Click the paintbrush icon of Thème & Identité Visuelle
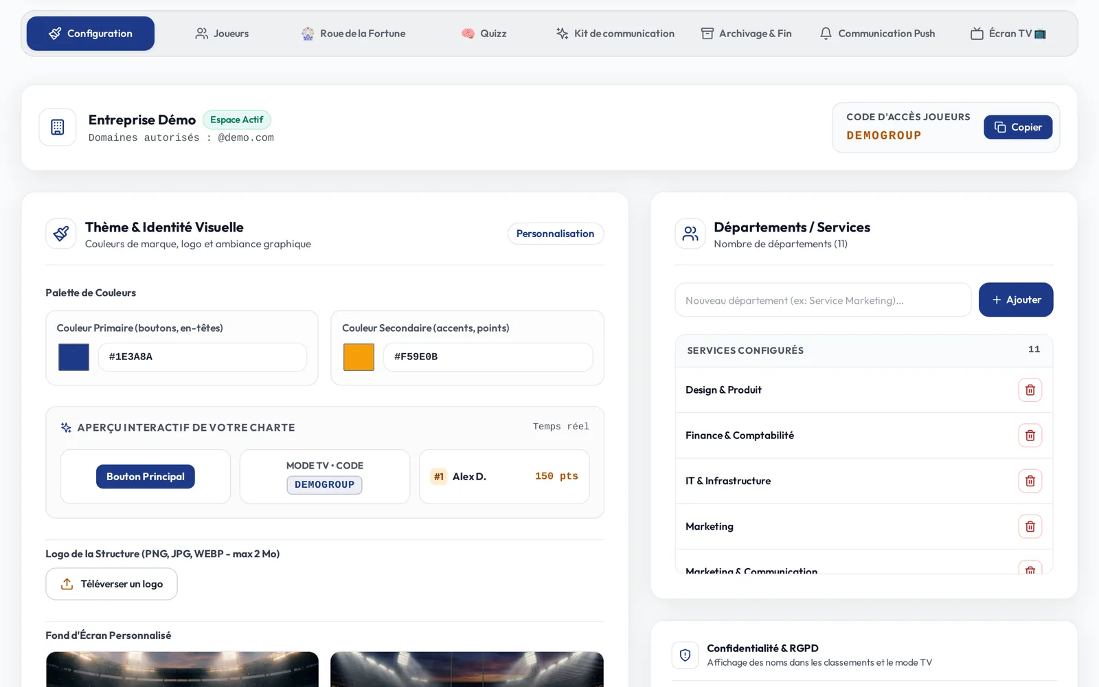Screen dimensions: 1099x687 click(61, 234)
